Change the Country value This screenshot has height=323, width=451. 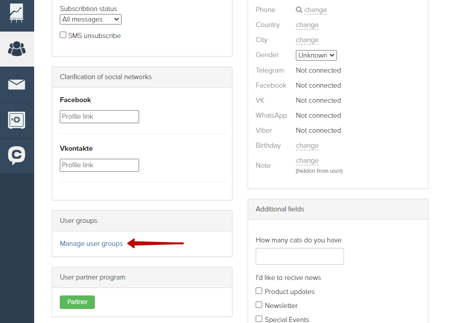click(x=307, y=25)
